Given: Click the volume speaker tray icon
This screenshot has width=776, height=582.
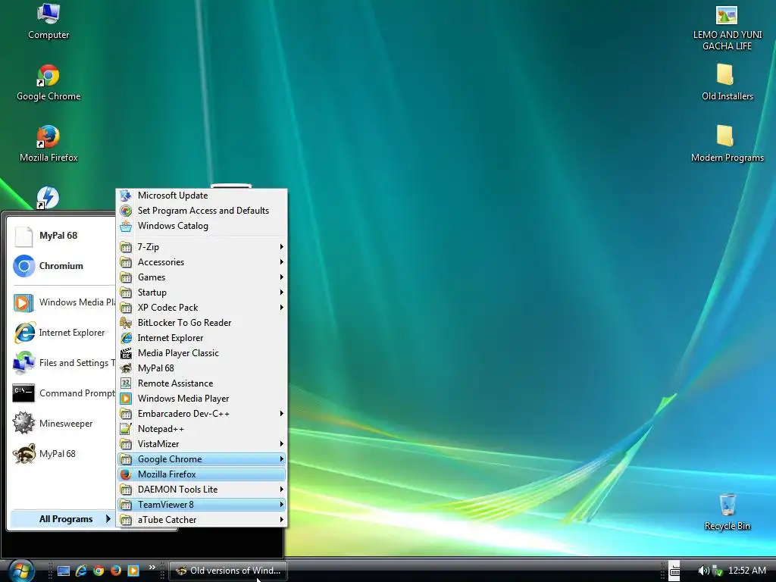Looking at the screenshot, I should click(702, 571).
